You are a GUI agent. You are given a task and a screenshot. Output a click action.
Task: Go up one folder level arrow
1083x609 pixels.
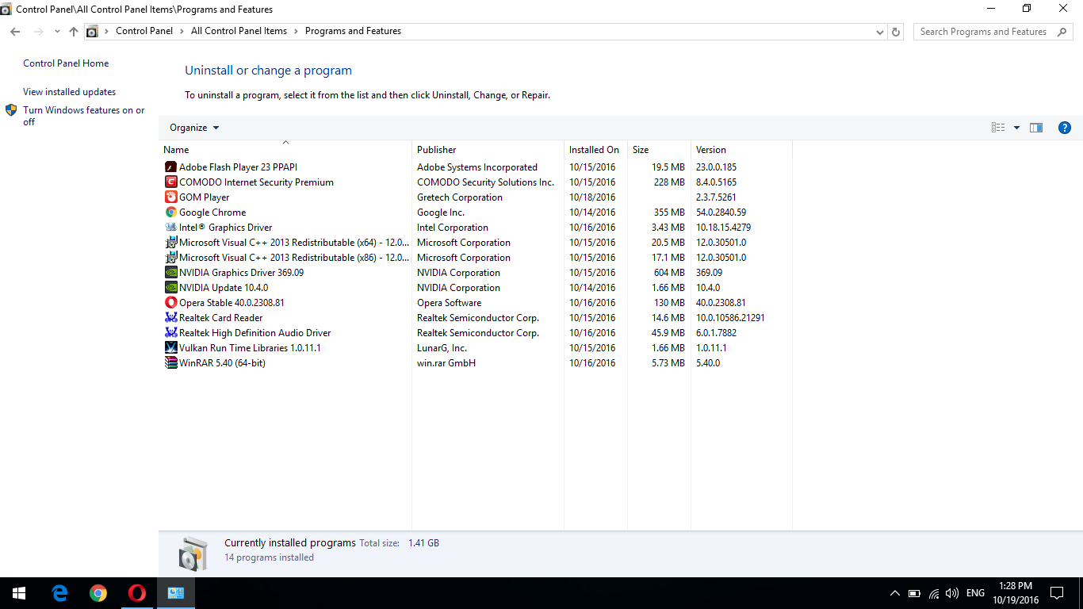(x=74, y=32)
